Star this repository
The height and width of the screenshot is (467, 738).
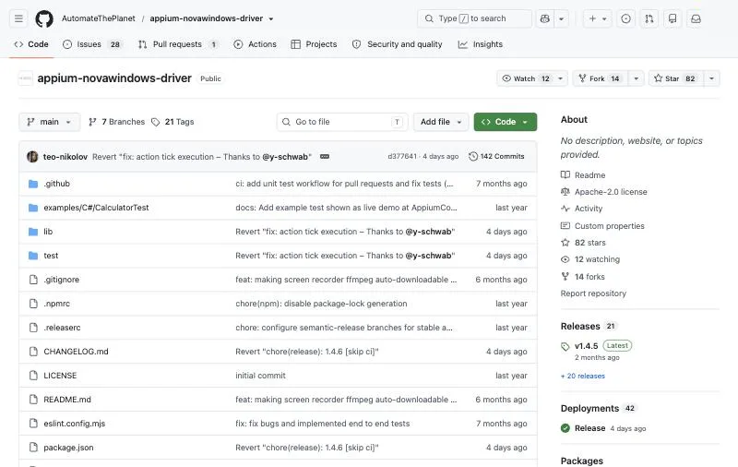pyautogui.click(x=676, y=78)
